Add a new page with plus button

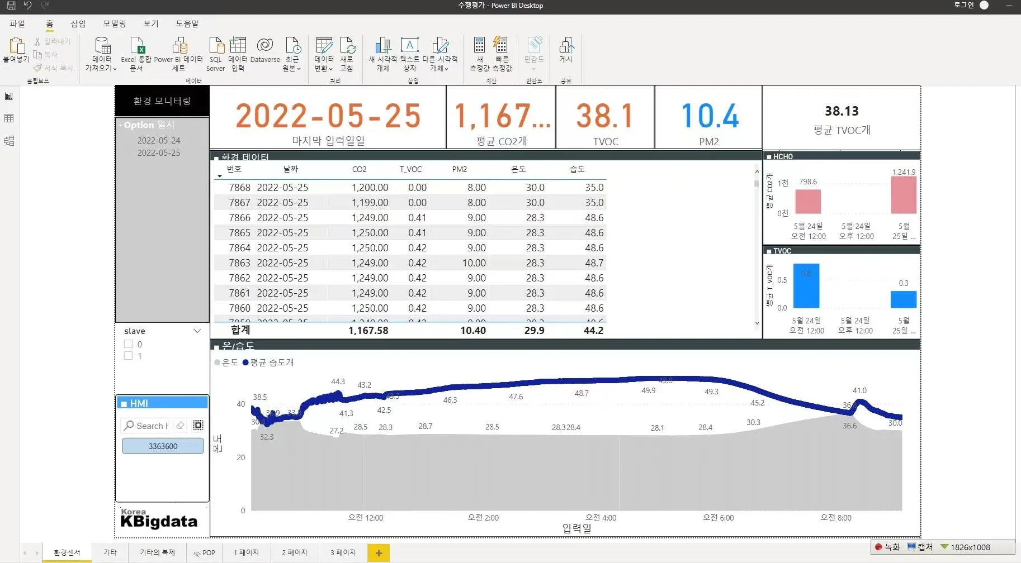click(x=379, y=553)
